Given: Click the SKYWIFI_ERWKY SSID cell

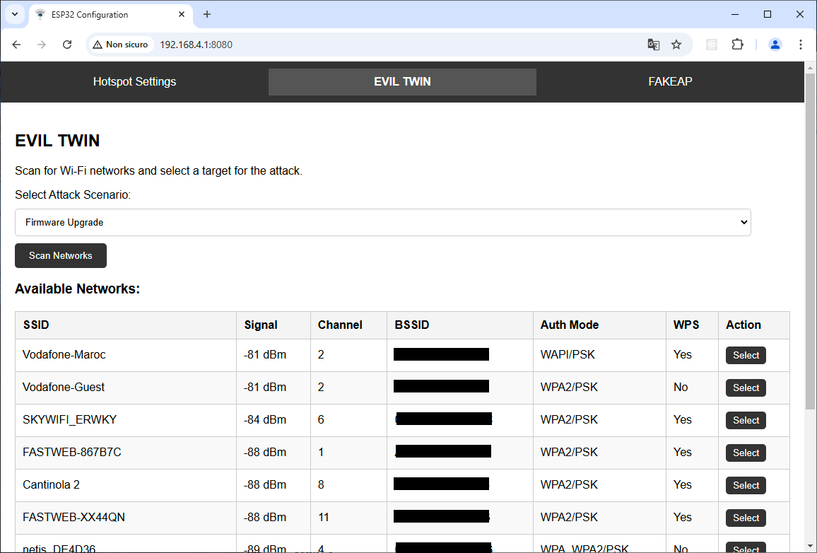Looking at the screenshot, I should (x=126, y=420).
